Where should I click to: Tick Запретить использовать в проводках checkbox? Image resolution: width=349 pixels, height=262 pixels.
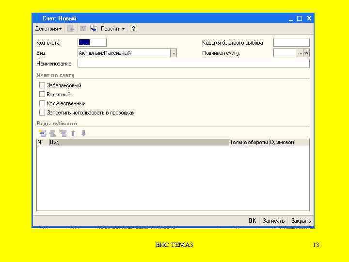click(x=42, y=113)
